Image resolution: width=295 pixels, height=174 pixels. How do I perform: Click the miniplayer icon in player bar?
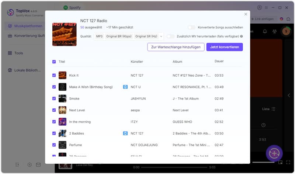[280, 163]
